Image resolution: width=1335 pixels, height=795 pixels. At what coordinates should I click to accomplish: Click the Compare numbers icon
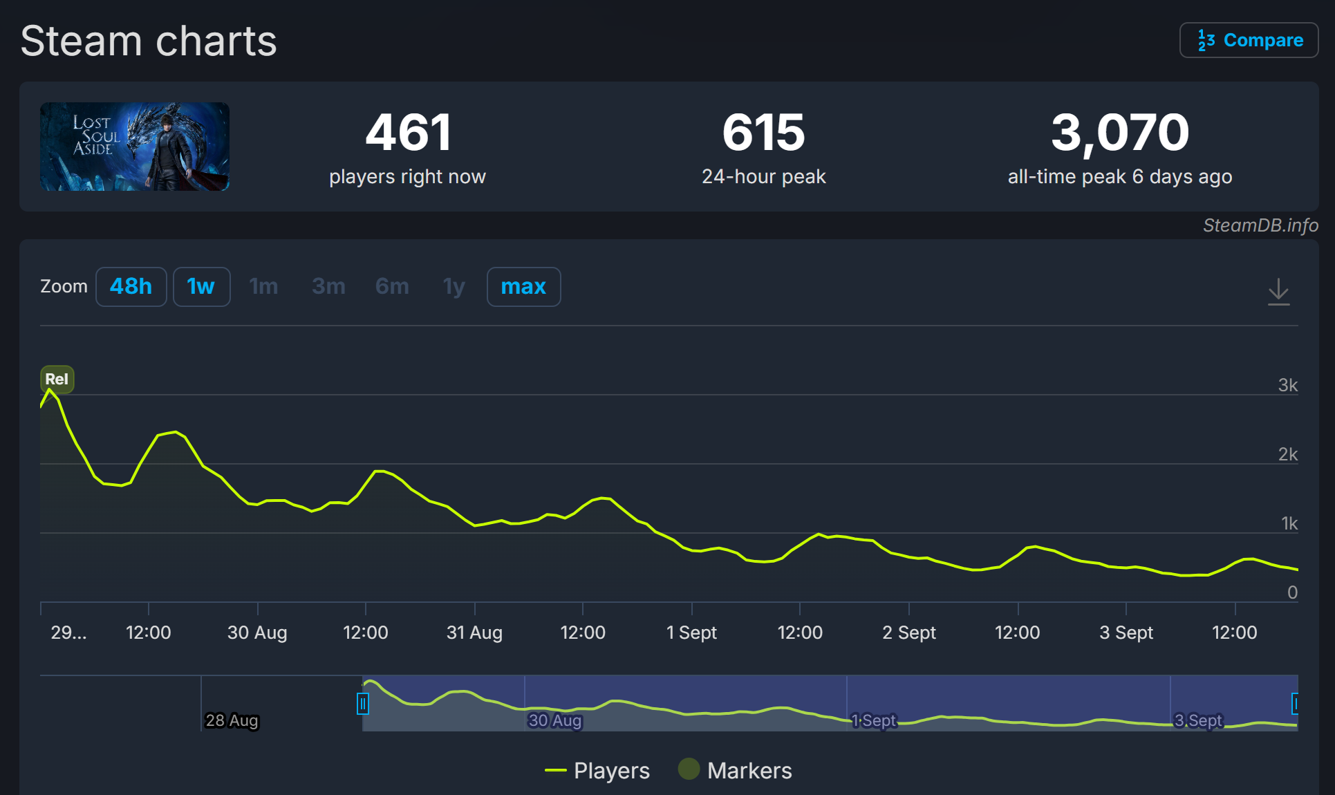click(1206, 41)
